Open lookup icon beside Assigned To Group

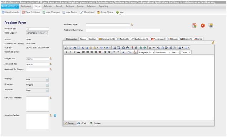pyautogui.click(x=51, y=69)
